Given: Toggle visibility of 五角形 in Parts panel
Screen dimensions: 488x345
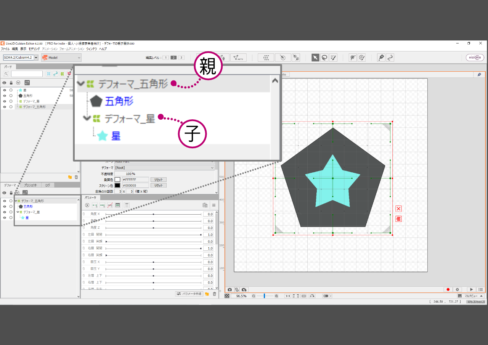Looking at the screenshot, I should [x=5, y=96].
